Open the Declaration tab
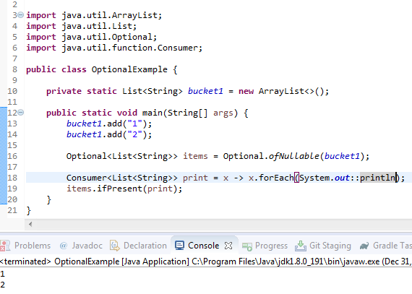The width and height of the screenshot is (412, 294). (x=145, y=246)
